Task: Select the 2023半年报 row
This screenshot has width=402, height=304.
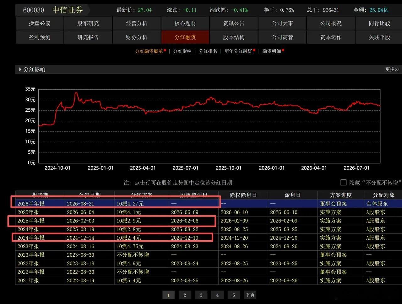Action: [209, 255]
